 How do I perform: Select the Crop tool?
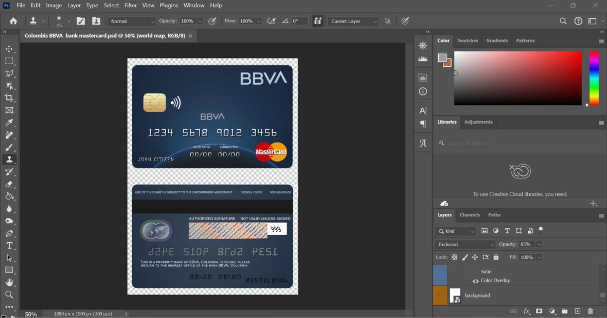coord(9,98)
